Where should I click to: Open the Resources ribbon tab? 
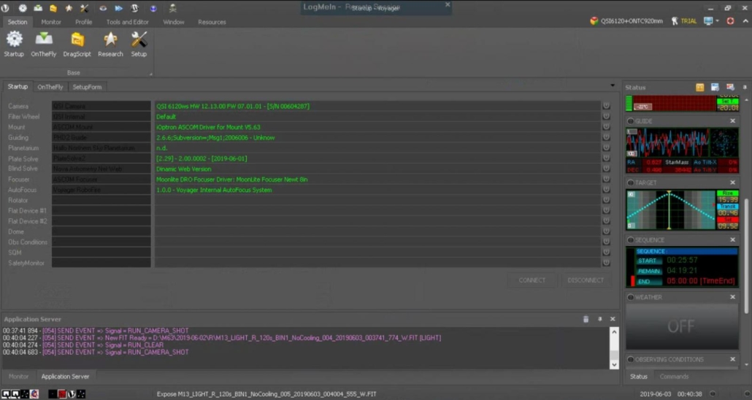click(x=212, y=22)
